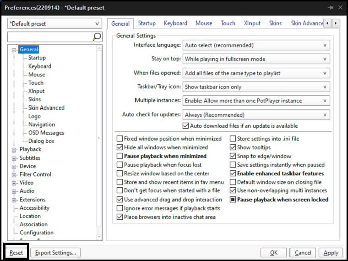Switch to the Keyboard tab
This screenshot has width=348, height=261.
click(175, 23)
